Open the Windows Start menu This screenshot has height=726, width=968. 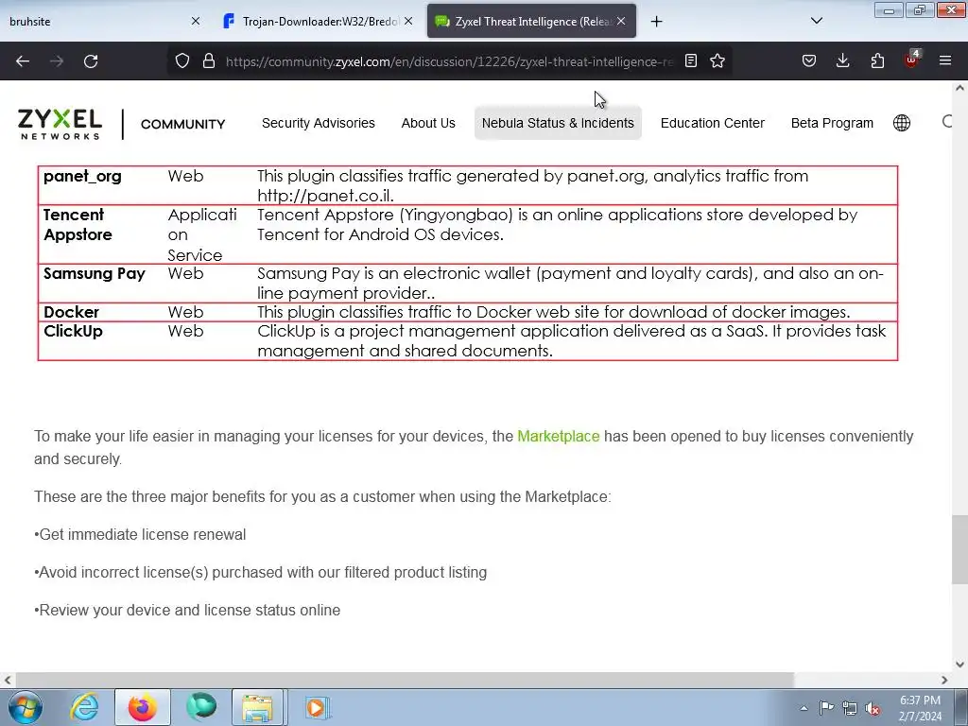25,707
